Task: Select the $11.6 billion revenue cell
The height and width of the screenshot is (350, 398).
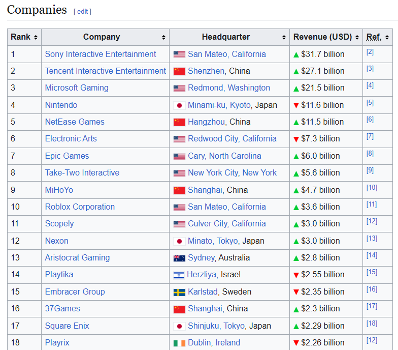Action: pos(326,105)
